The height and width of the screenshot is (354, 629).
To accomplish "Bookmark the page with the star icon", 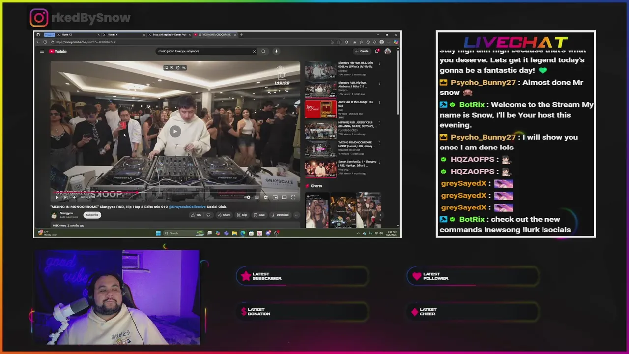I will 338,42.
